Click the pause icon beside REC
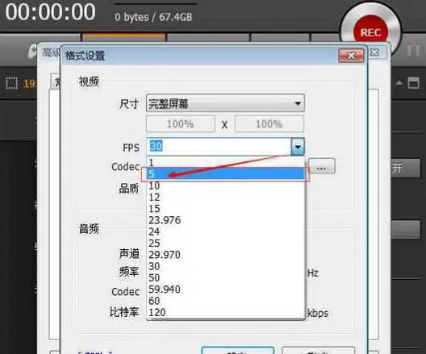The height and width of the screenshot is (354, 426). click(x=414, y=51)
